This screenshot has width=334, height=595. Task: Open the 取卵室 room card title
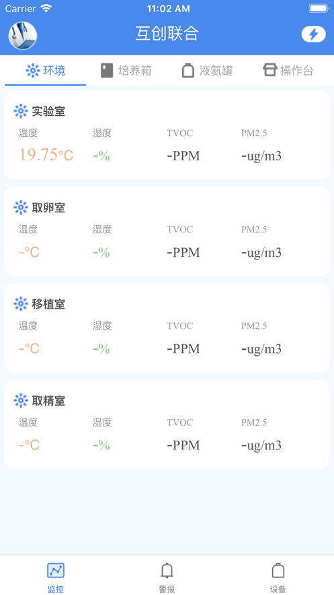tap(48, 208)
